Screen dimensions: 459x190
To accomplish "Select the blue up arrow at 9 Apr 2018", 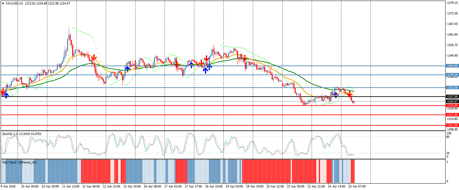I will pyautogui.click(x=6, y=95).
